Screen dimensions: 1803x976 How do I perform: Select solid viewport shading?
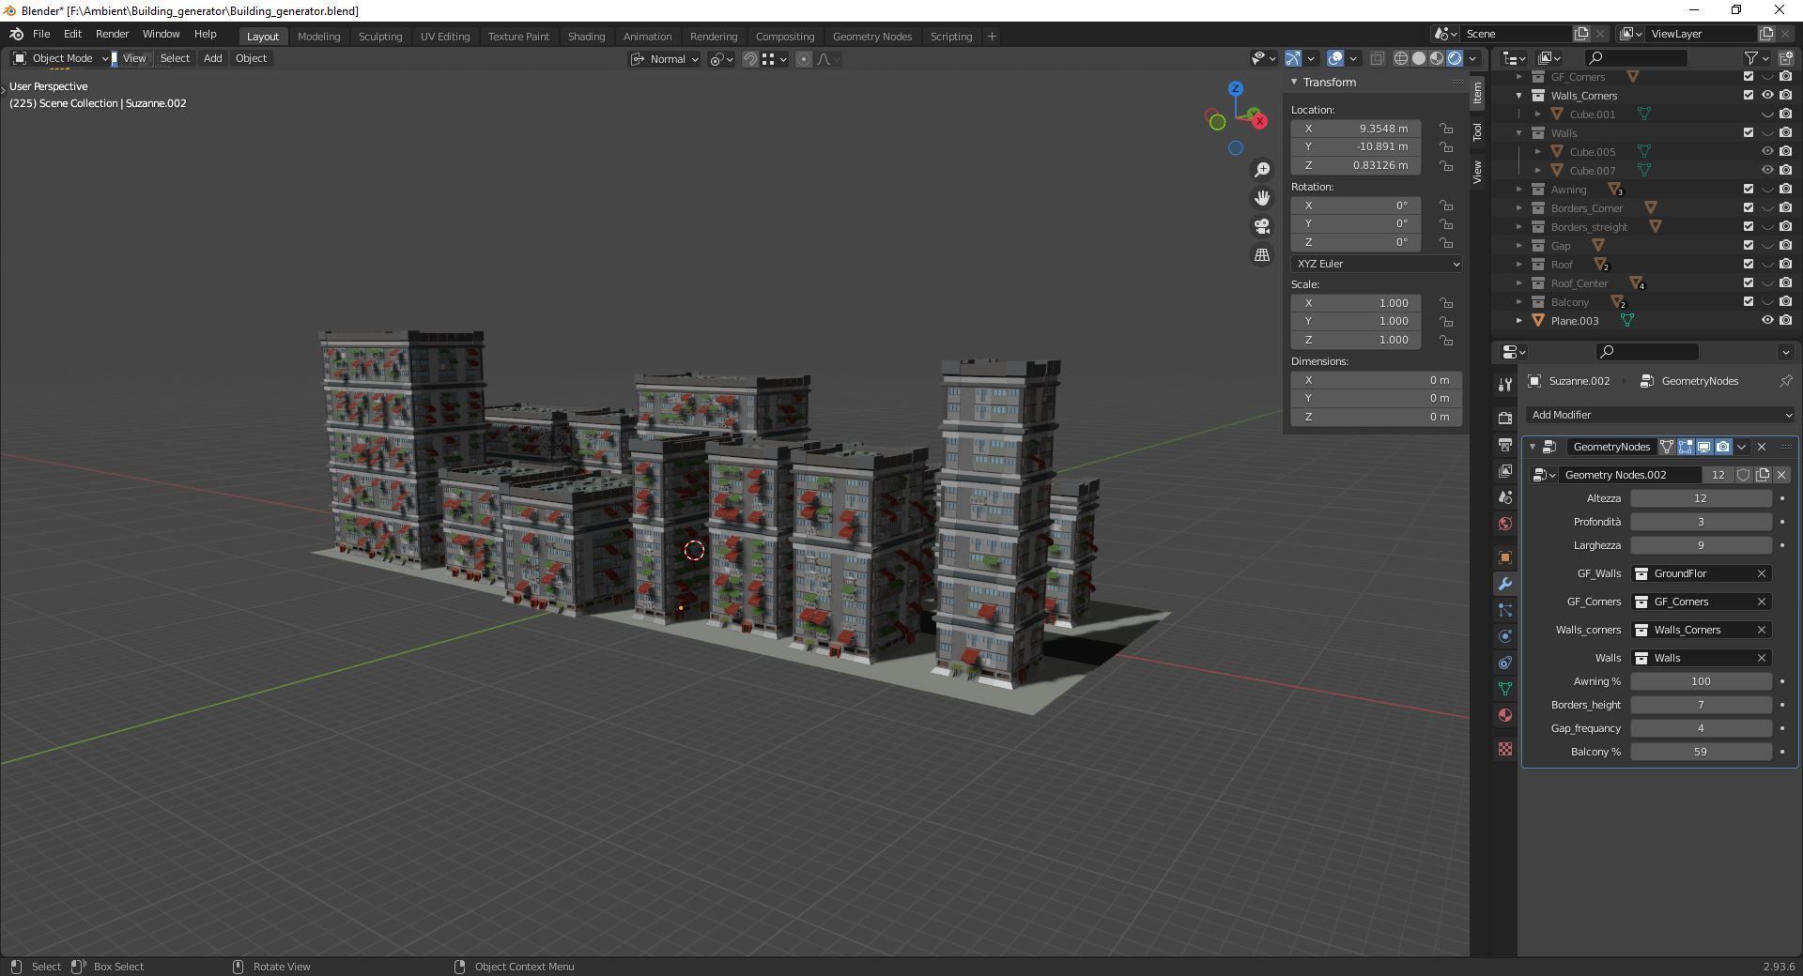pos(1419,58)
